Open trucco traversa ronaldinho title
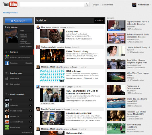This screenshot has height=135, width=152. coord(134,126)
